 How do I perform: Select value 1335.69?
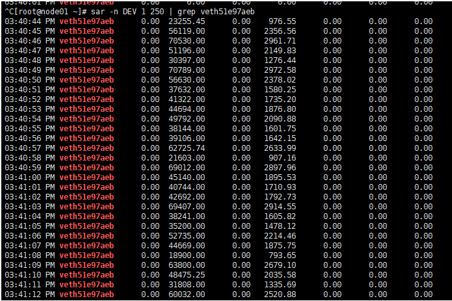[280, 285]
